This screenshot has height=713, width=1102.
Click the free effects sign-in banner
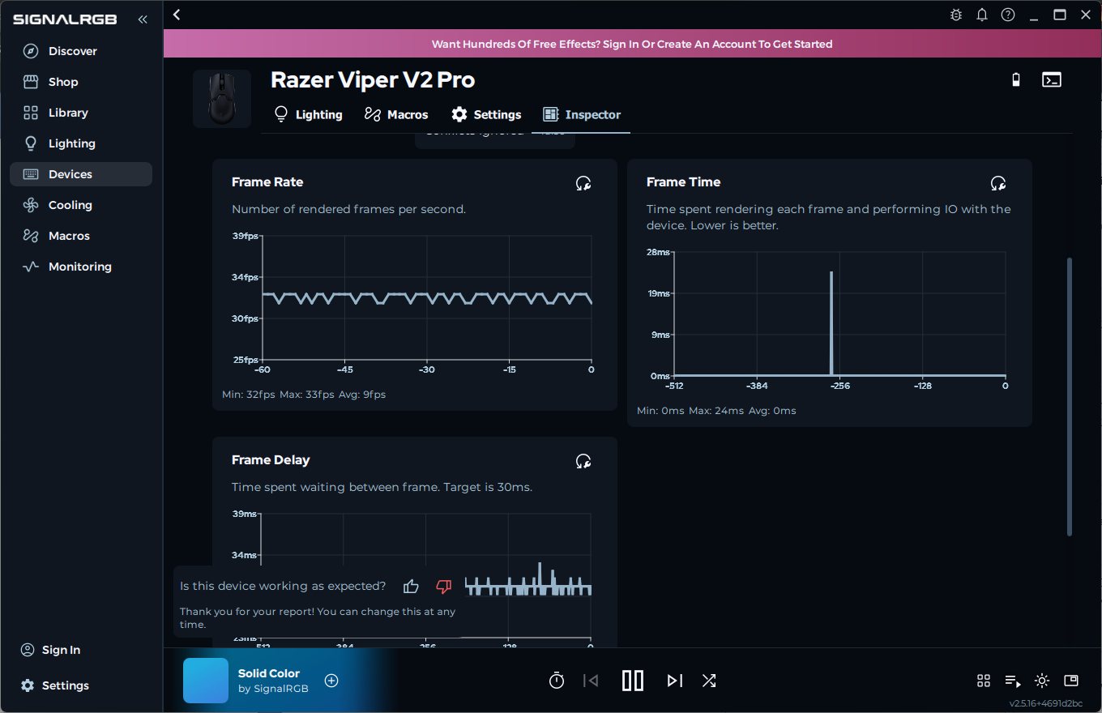tap(632, 44)
